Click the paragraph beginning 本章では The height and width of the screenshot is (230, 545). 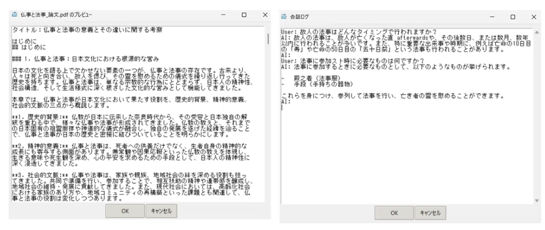click(x=129, y=102)
